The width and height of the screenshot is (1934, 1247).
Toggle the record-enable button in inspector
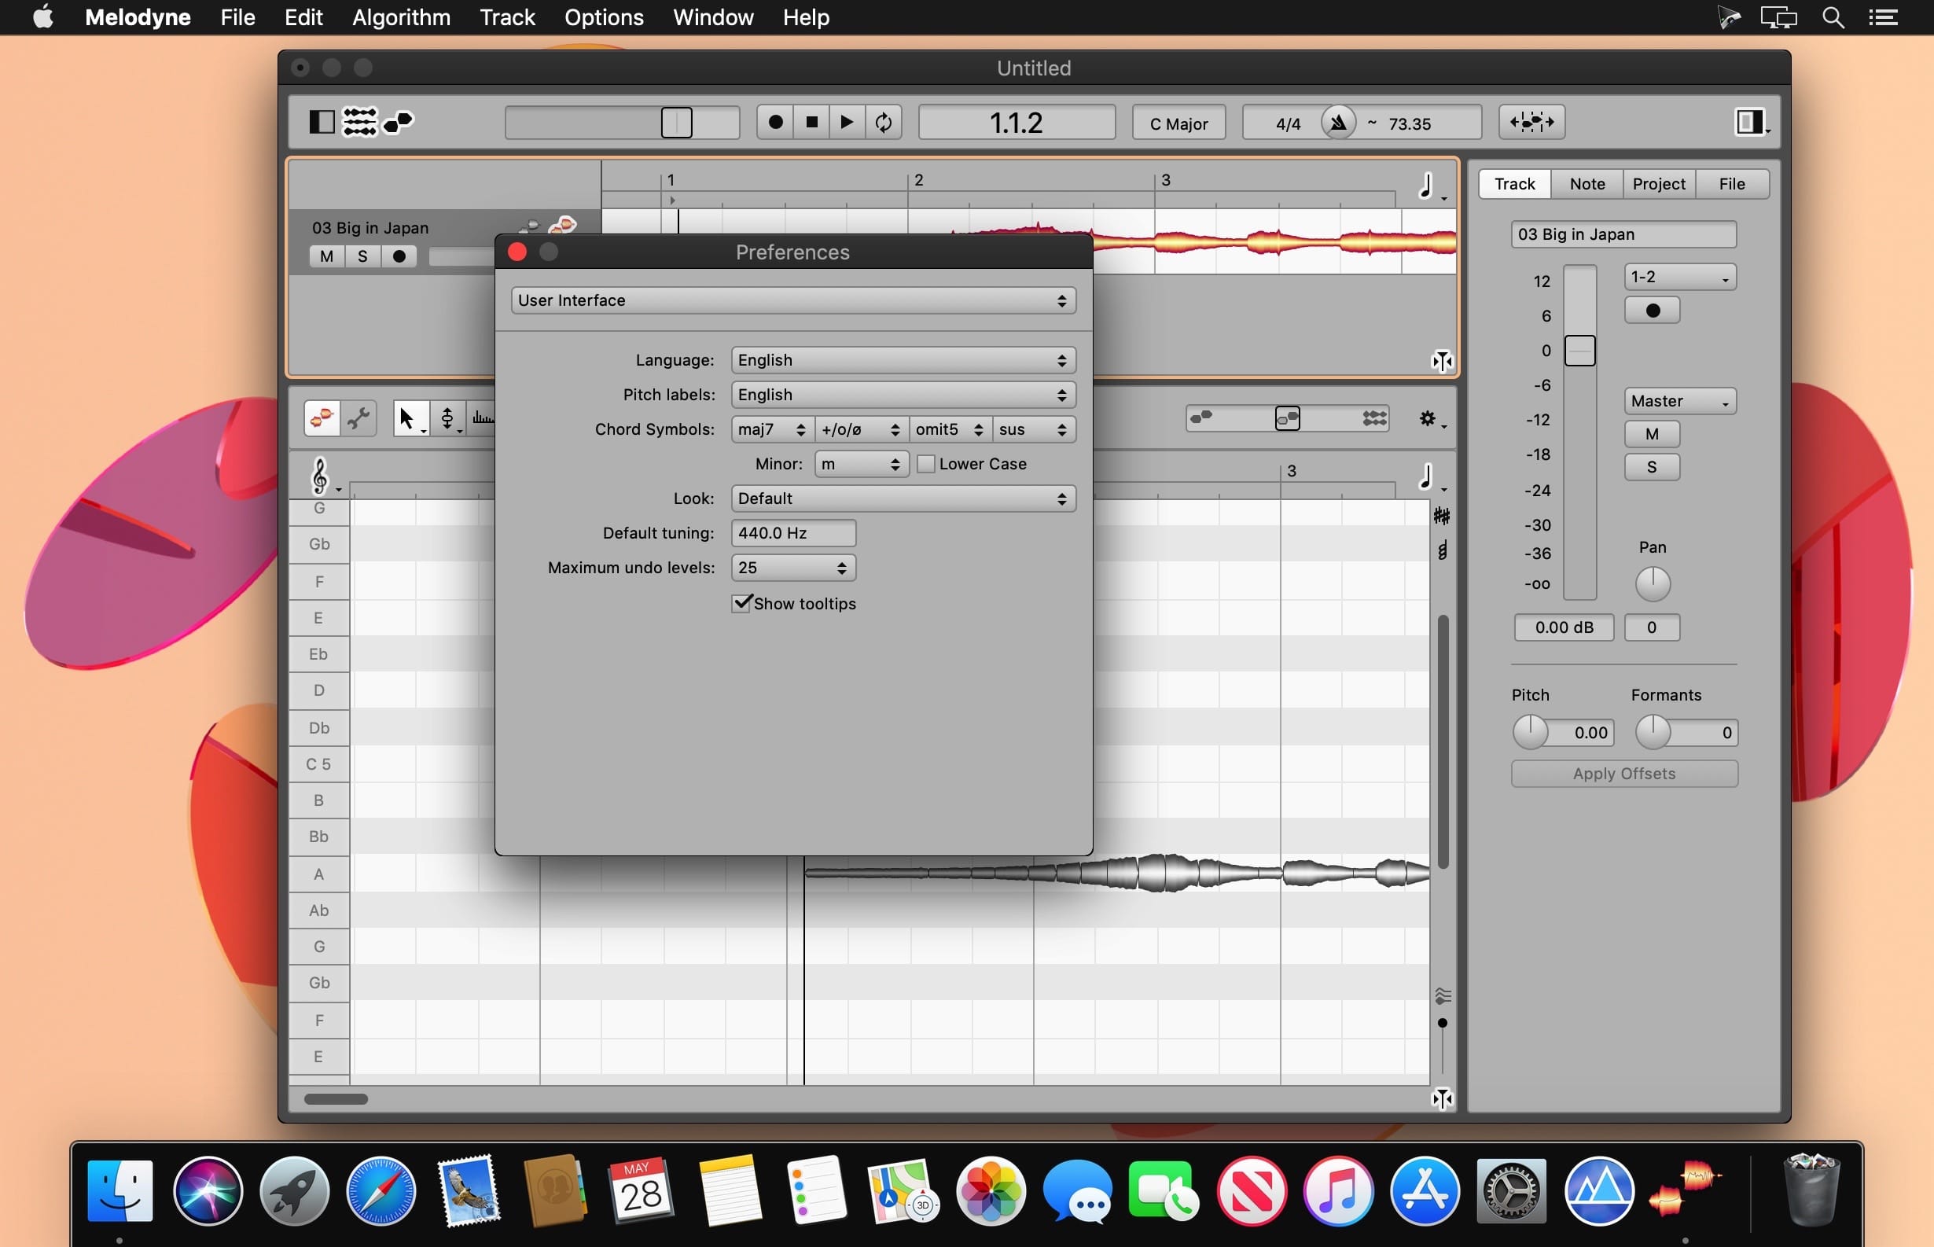pos(1652,310)
